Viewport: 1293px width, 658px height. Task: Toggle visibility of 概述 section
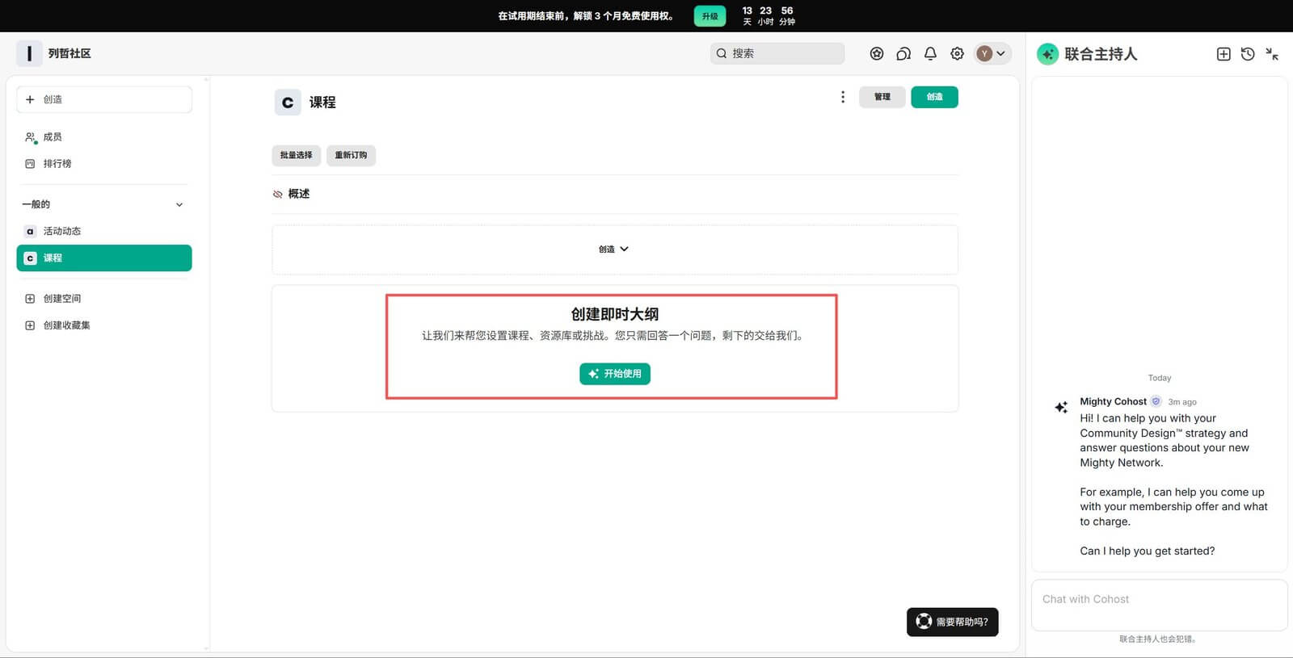point(278,195)
